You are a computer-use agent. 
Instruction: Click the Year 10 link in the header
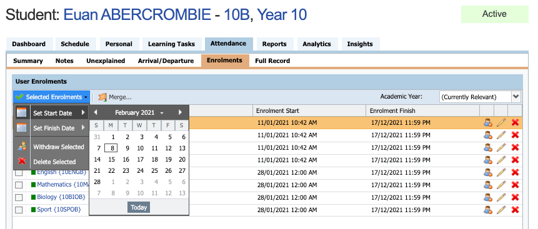pos(282,15)
